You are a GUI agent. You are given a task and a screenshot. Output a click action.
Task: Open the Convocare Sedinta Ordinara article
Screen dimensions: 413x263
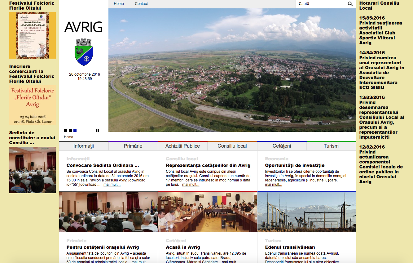(103, 165)
